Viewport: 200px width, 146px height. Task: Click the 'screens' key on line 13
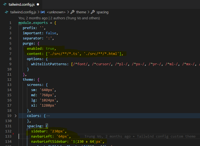pyautogui.click(x=34, y=85)
